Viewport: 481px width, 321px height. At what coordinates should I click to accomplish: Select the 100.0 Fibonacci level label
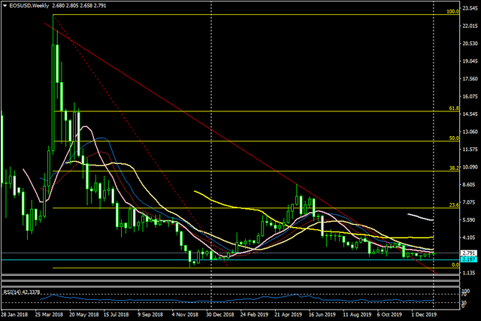pyautogui.click(x=452, y=12)
